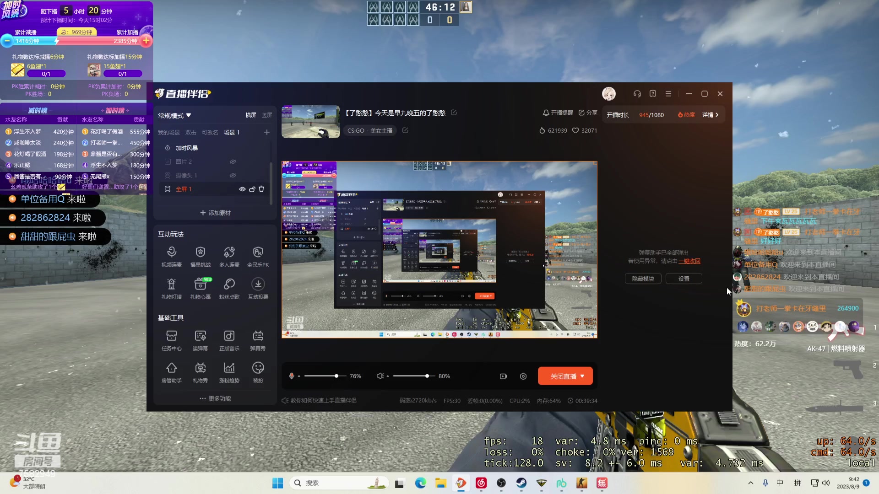Image resolution: width=879 pixels, height=494 pixels.
Task: Select the 双击 scene tab
Action: (191, 132)
